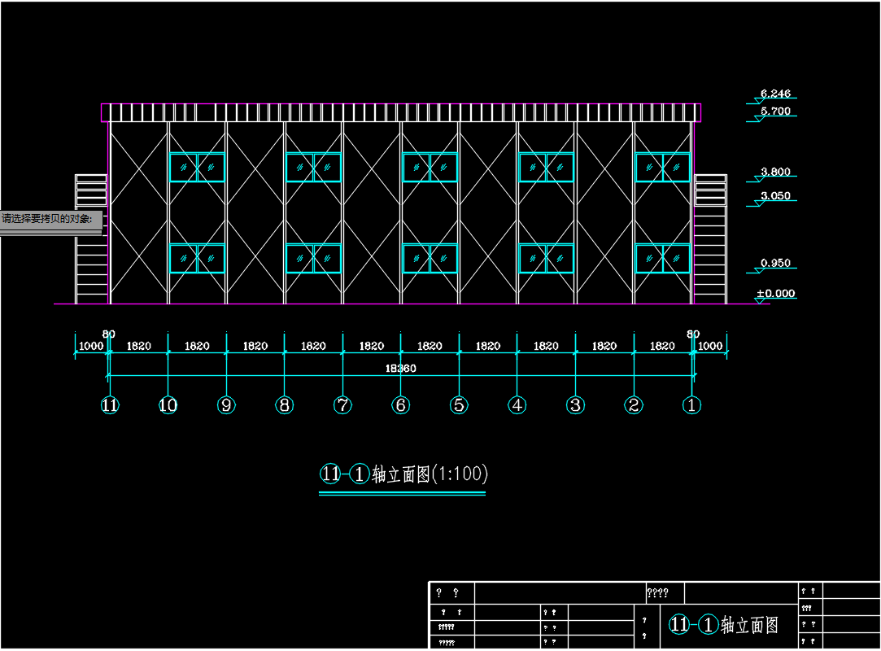Click the 5.700 elevation label
The height and width of the screenshot is (651, 881).
pyautogui.click(x=775, y=111)
